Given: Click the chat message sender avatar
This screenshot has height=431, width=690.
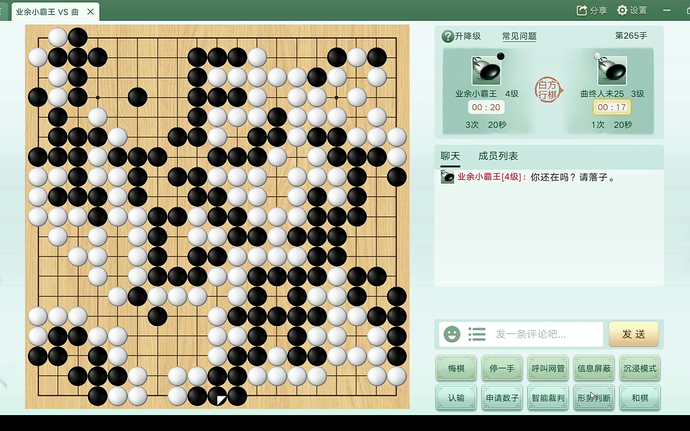Looking at the screenshot, I should pos(447,177).
